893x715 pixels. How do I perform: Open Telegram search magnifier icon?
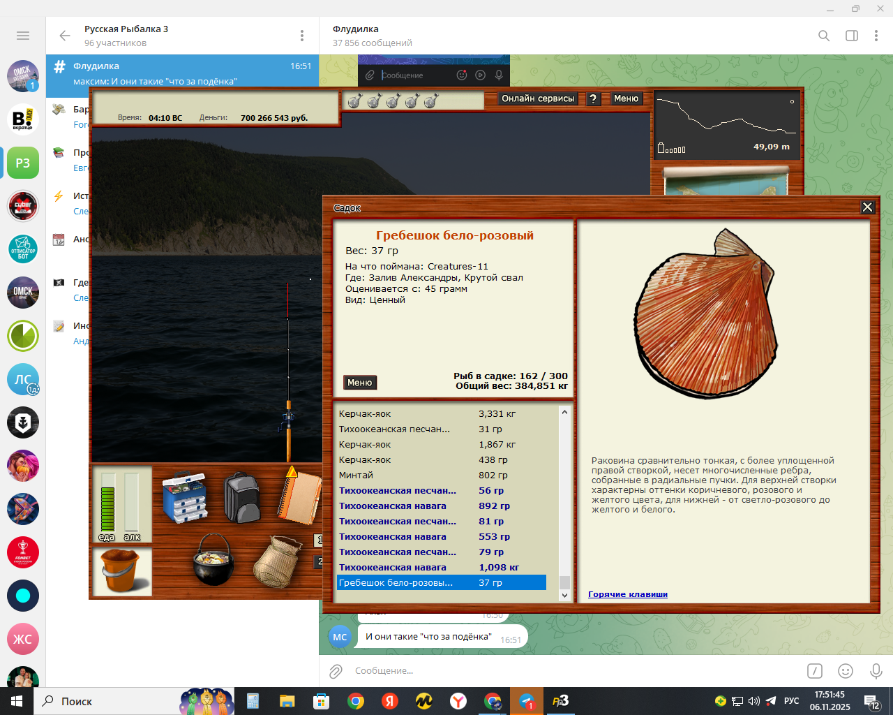pos(824,36)
